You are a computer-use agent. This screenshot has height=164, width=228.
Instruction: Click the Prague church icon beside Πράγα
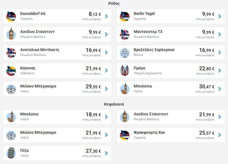click(x=125, y=71)
